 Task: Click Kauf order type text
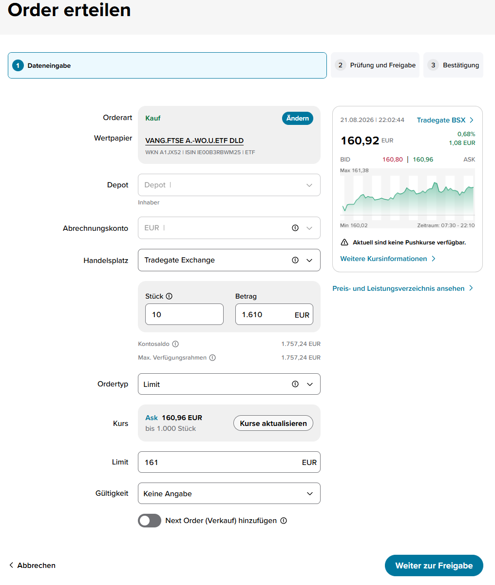152,118
